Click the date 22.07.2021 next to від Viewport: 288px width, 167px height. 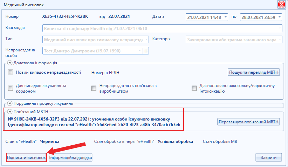[x=119, y=16]
